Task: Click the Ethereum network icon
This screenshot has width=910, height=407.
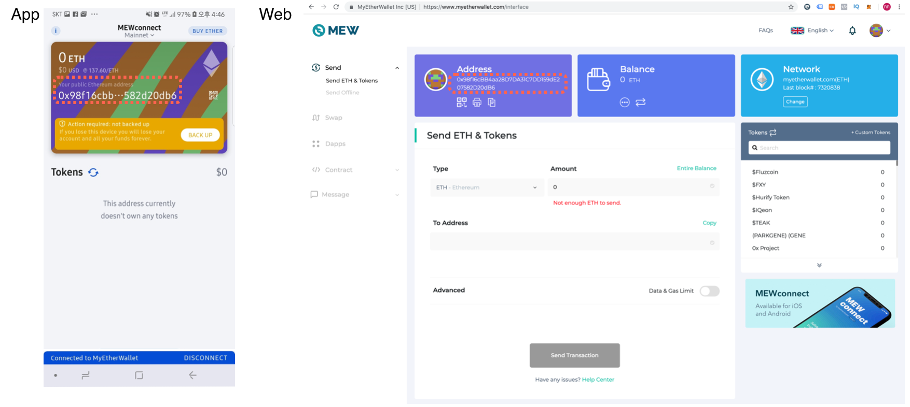Action: 762,80
